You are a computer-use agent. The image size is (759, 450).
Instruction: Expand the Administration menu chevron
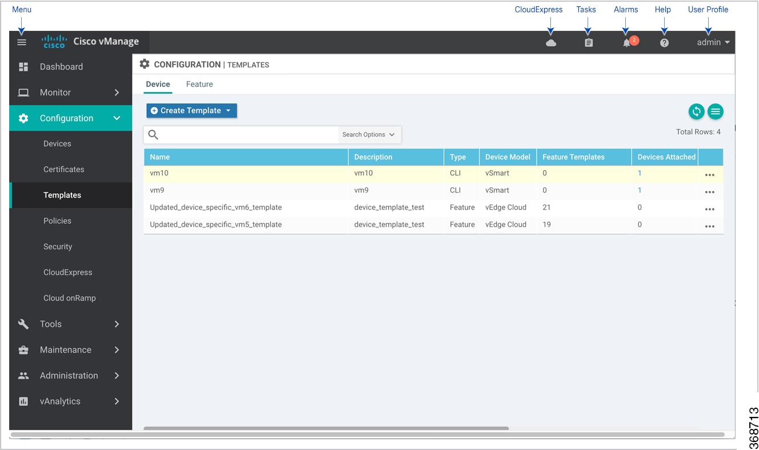(x=117, y=375)
